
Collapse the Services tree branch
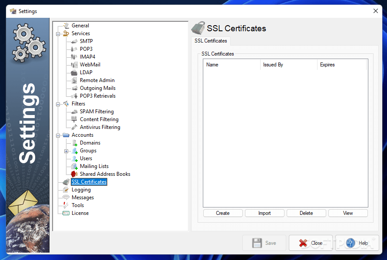click(x=58, y=33)
